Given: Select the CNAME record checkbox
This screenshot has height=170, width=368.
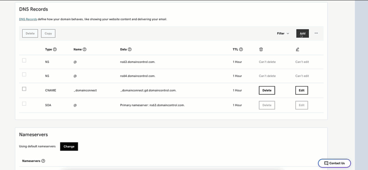Looking at the screenshot, I should click(24, 89).
